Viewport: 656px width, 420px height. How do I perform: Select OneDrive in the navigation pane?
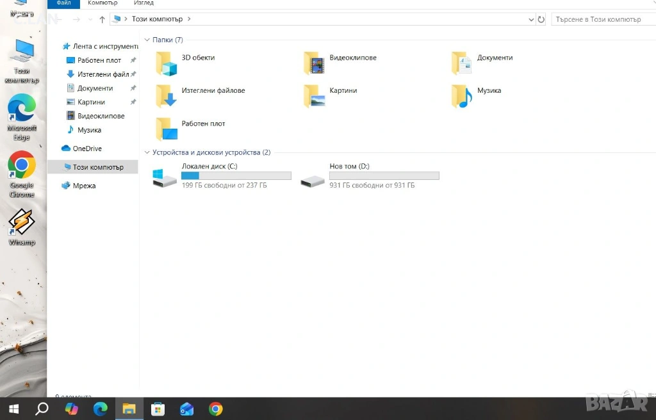[86, 149]
